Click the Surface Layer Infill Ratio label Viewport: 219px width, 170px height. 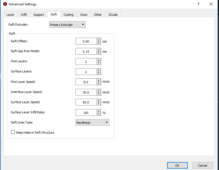click(x=28, y=112)
